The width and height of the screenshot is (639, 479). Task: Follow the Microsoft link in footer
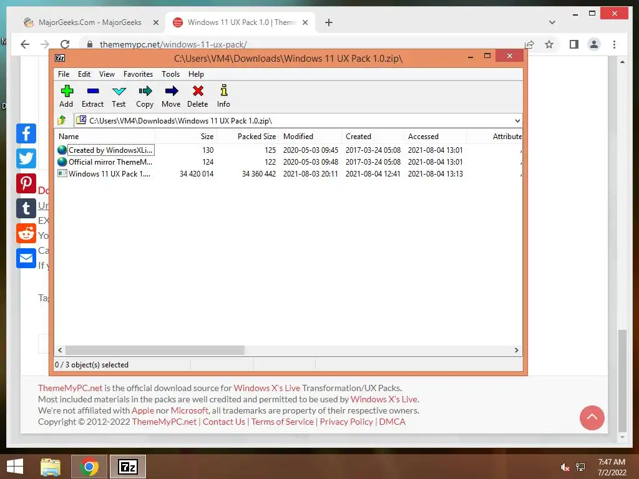tap(190, 410)
